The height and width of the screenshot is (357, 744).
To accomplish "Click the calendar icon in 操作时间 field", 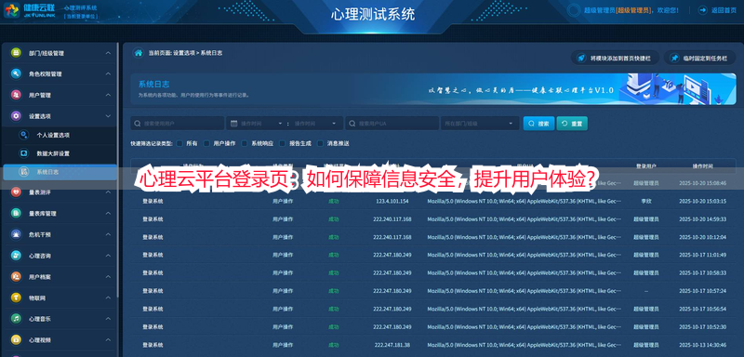I will pos(233,124).
